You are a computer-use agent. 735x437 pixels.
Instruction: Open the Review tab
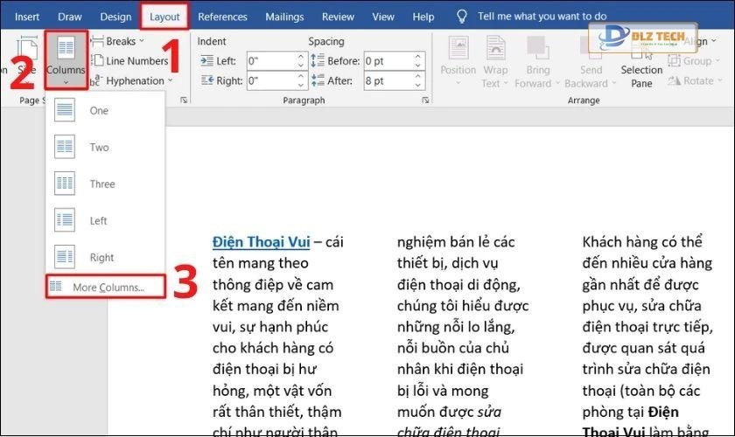(x=338, y=17)
